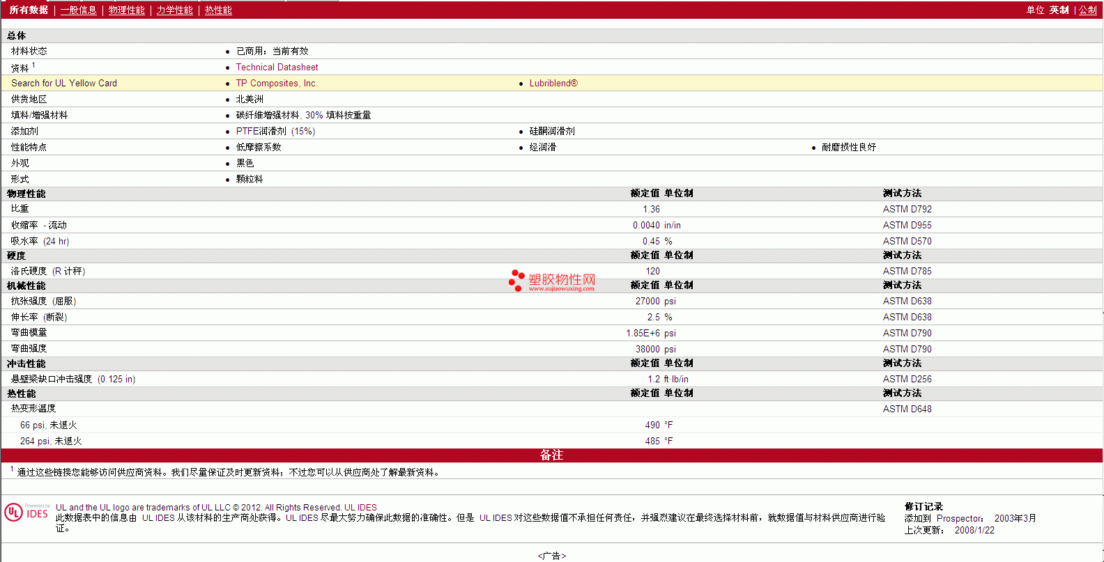Click 洛氏硬度 (R 计秤) label

[x=48, y=271]
